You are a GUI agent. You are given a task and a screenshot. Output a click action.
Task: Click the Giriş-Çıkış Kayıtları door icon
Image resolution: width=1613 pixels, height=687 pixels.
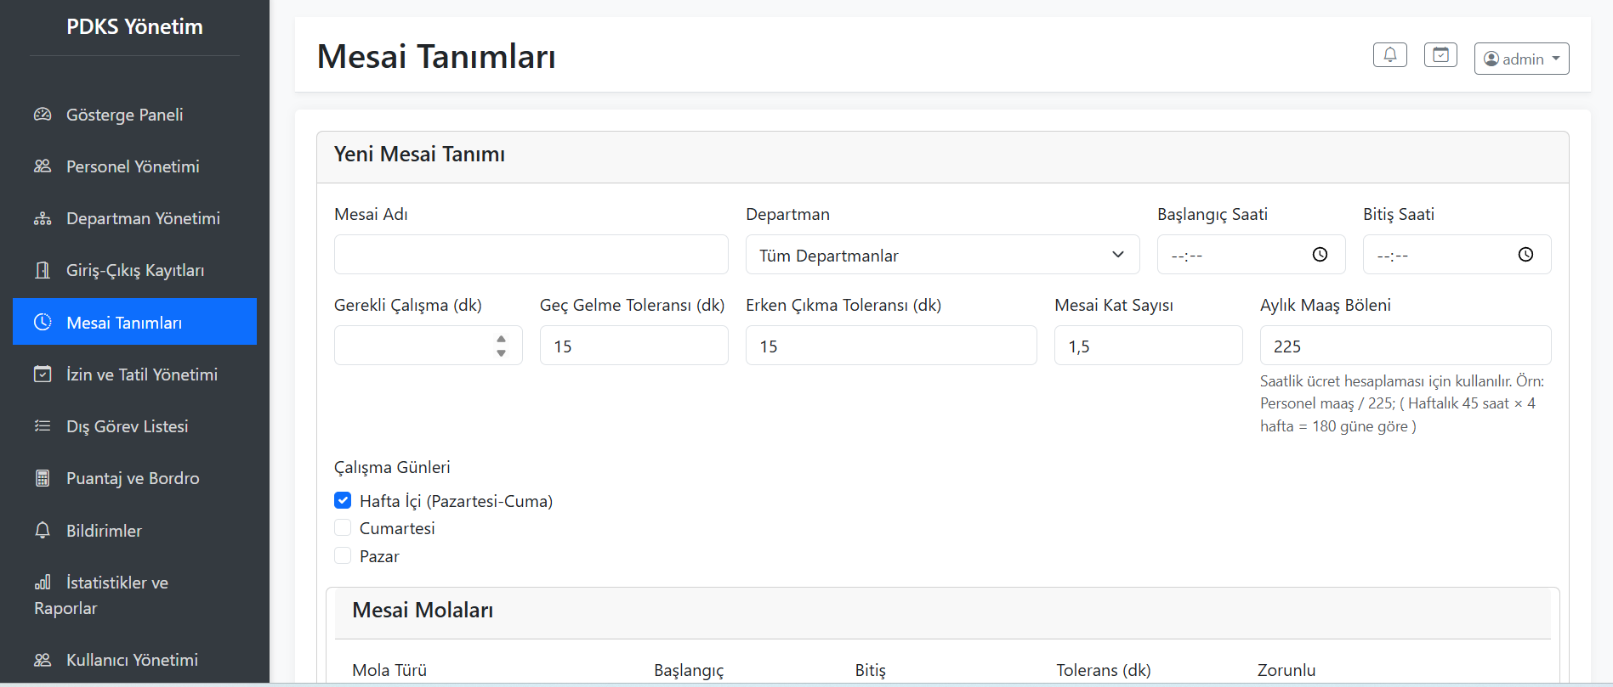coord(43,270)
